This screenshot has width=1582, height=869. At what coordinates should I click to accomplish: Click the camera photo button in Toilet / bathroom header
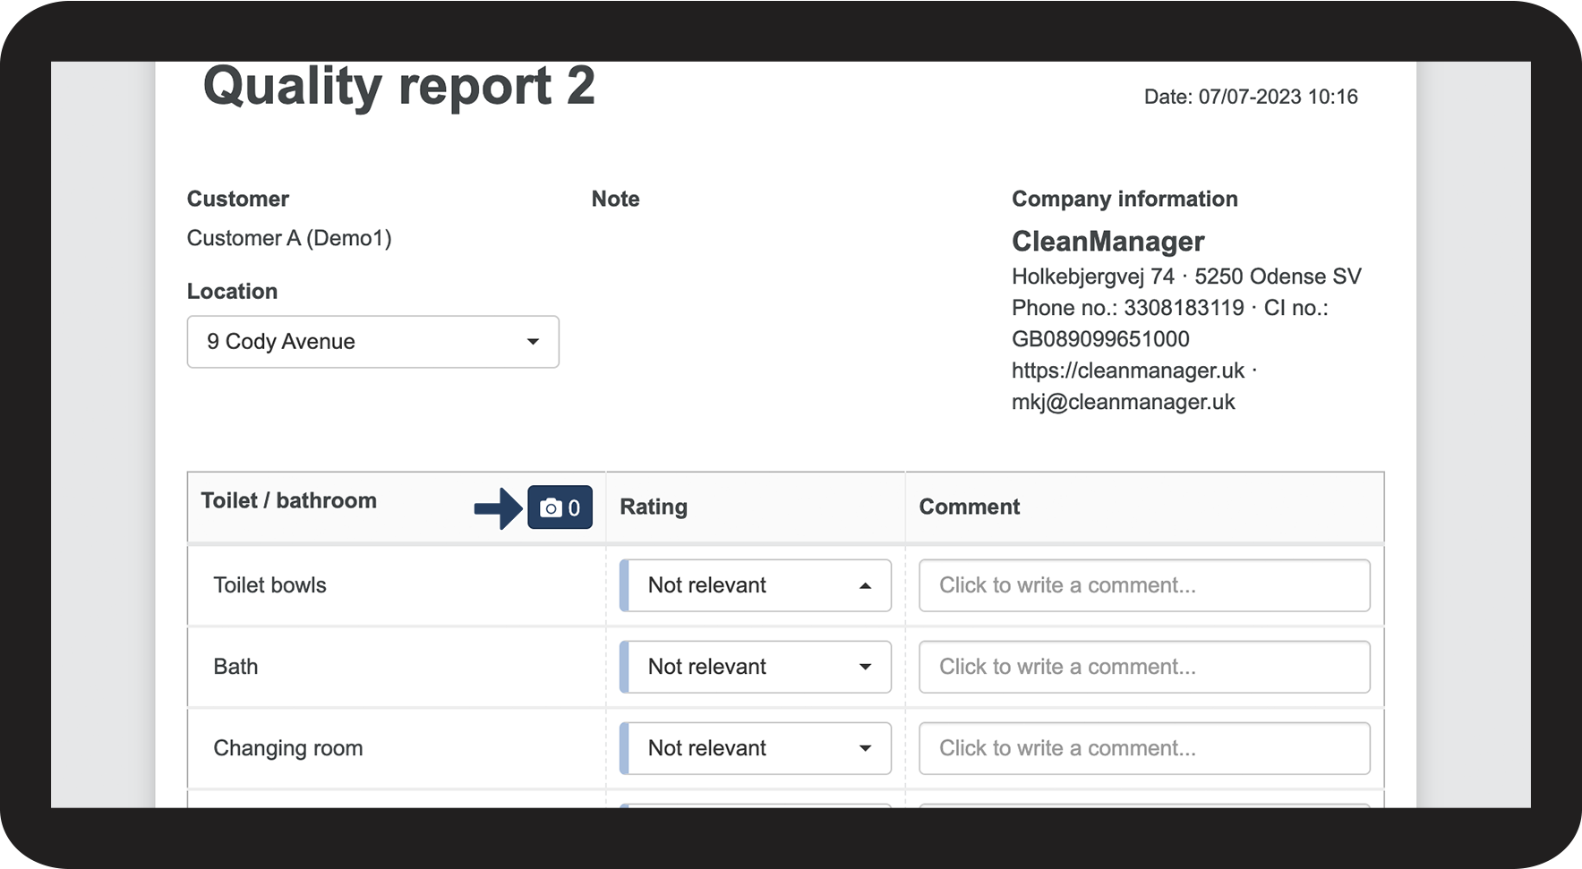click(560, 507)
